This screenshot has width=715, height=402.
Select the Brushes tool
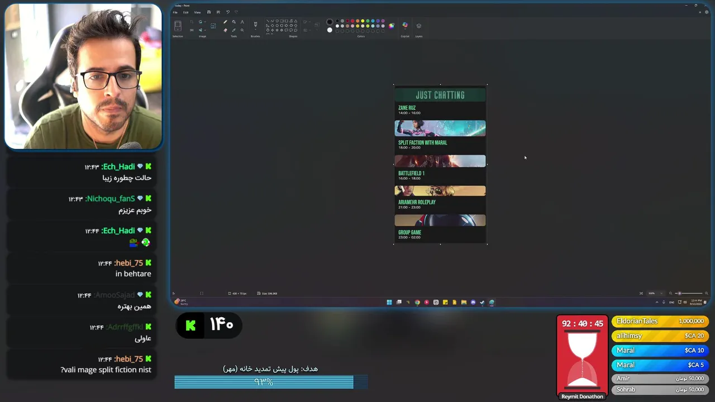point(255,24)
